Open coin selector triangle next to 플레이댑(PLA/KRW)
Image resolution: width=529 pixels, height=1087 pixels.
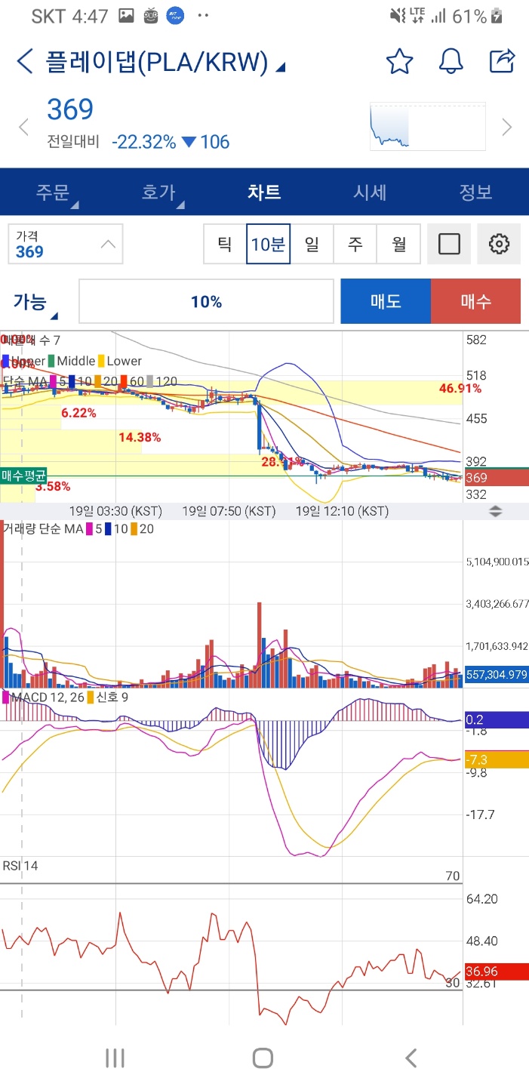click(x=280, y=67)
